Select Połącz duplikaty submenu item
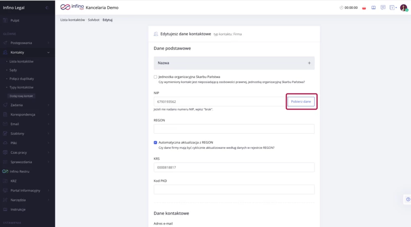The height and width of the screenshot is (227, 411). (x=22, y=79)
